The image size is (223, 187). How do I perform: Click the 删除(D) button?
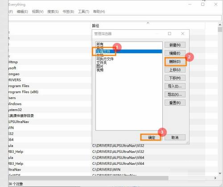click(x=175, y=61)
